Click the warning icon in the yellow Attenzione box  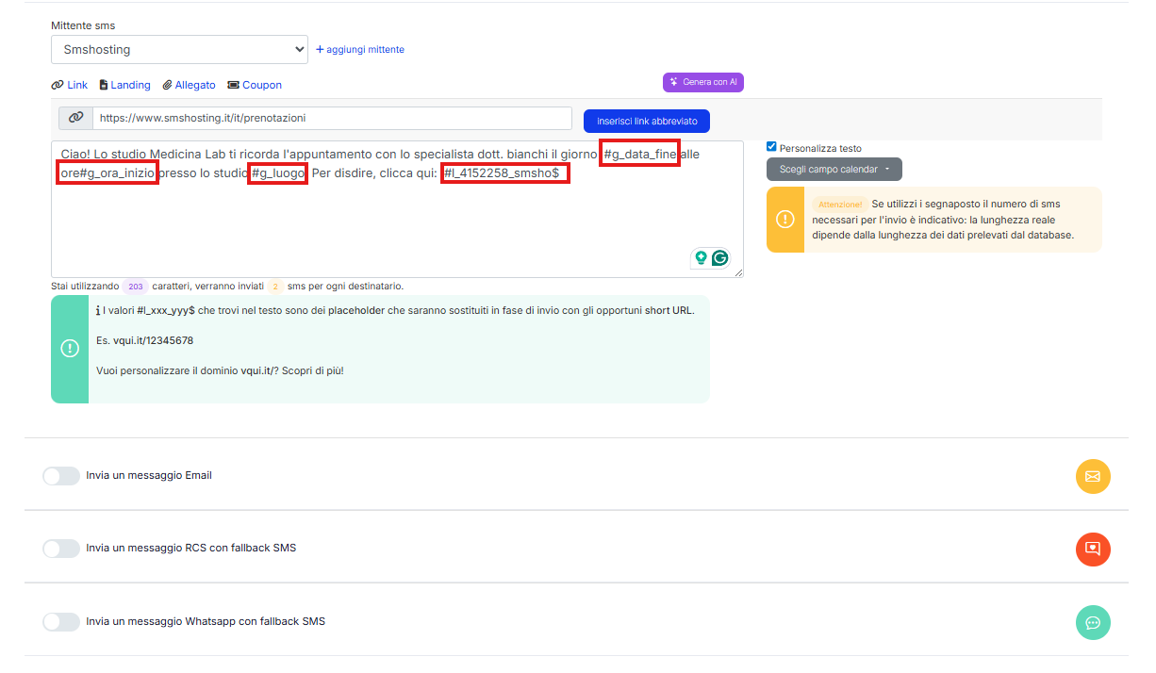click(x=785, y=219)
